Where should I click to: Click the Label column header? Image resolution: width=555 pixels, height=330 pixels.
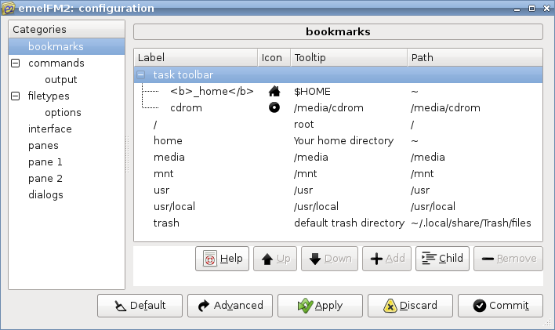pos(196,57)
